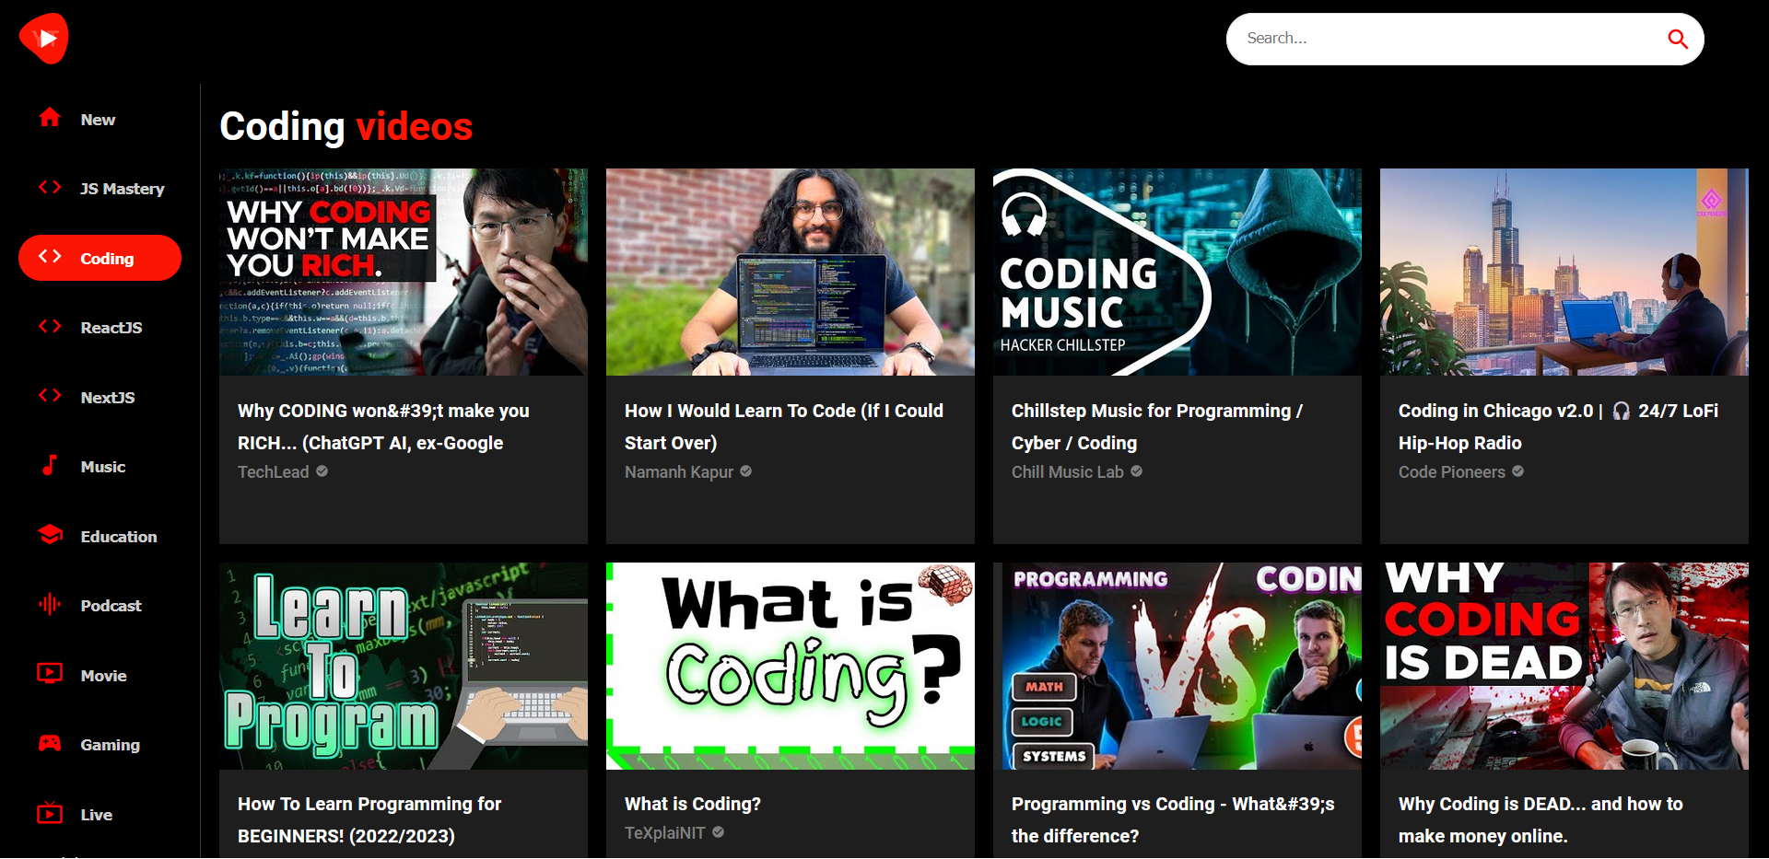Switch to the NextJS category

click(108, 397)
